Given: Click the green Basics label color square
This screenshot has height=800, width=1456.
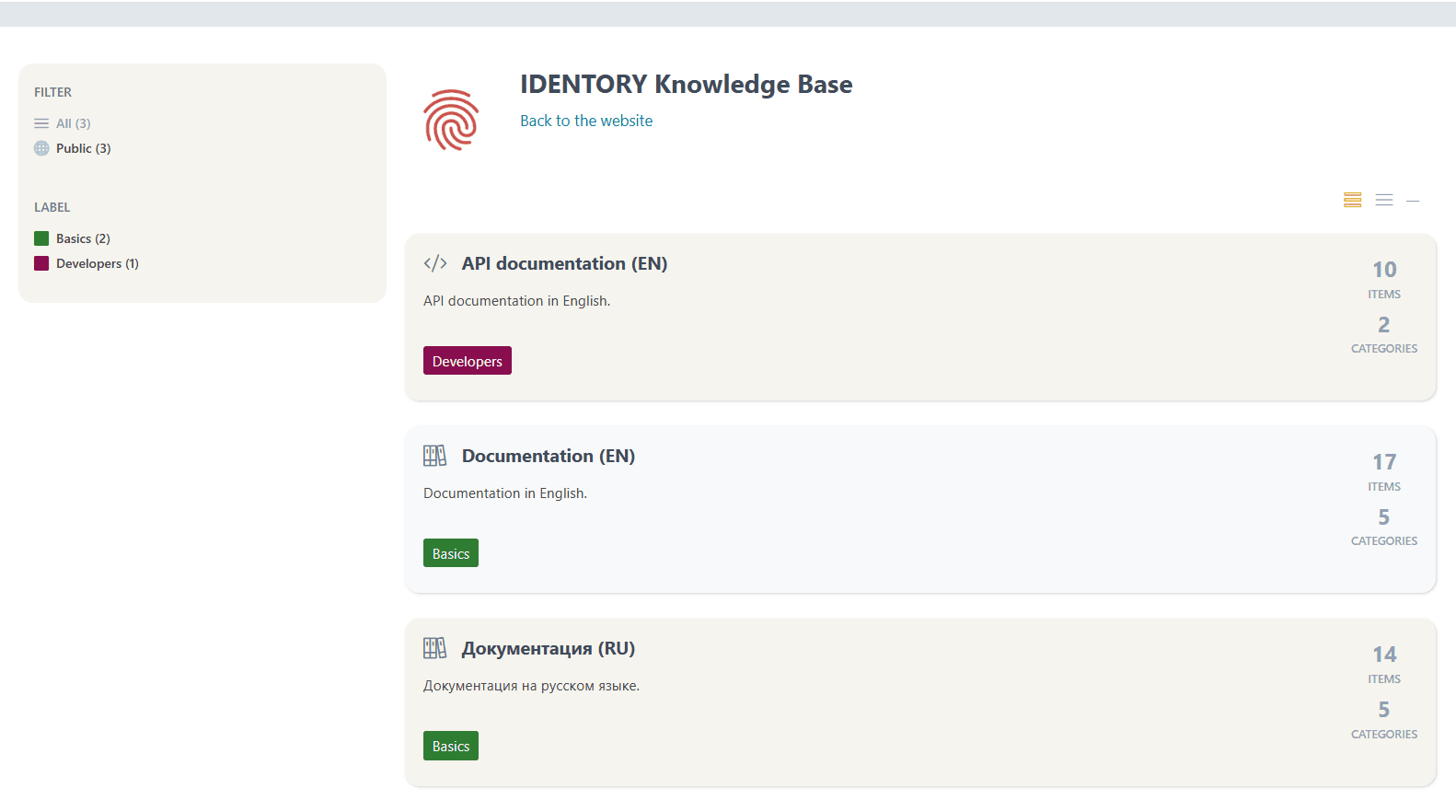Looking at the screenshot, I should click(x=41, y=238).
